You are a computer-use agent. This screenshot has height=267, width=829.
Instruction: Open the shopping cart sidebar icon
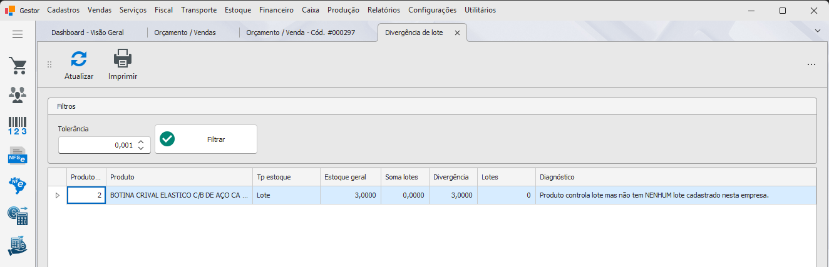(x=18, y=66)
